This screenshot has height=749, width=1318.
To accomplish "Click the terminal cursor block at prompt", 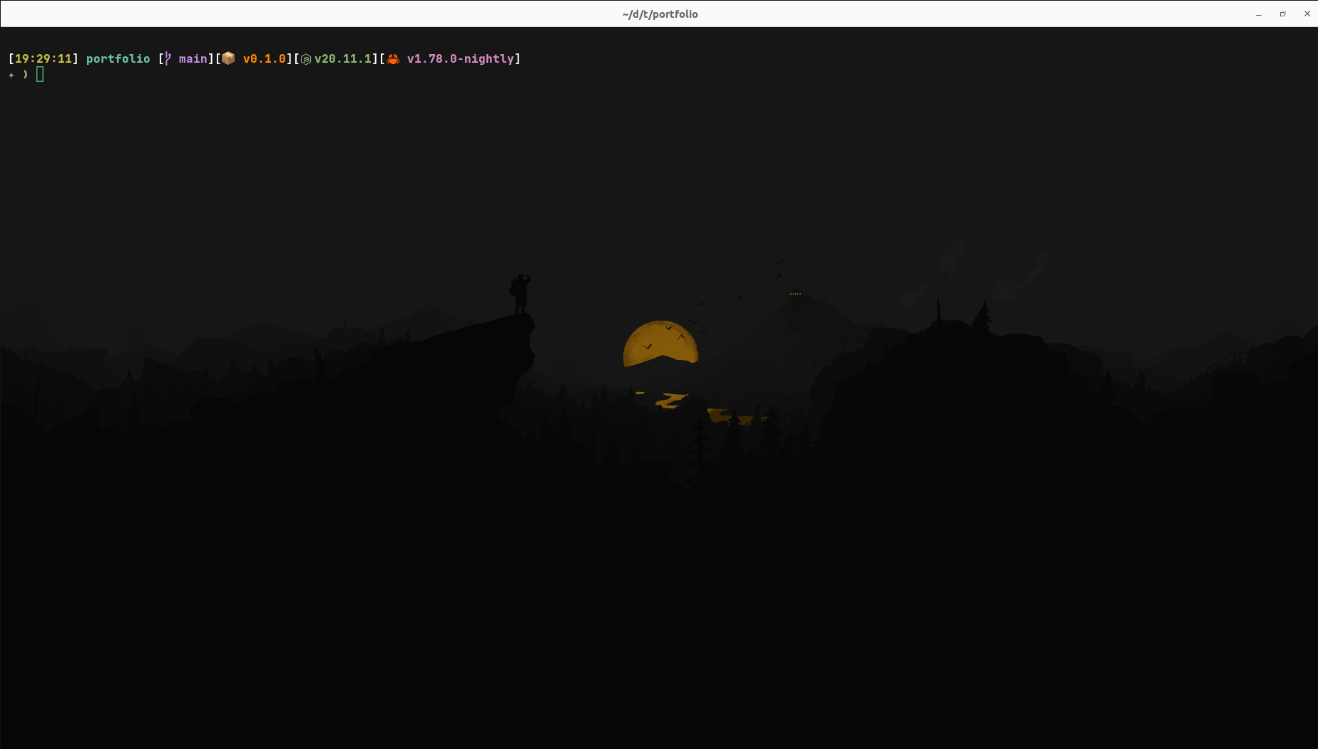I will click(x=40, y=74).
